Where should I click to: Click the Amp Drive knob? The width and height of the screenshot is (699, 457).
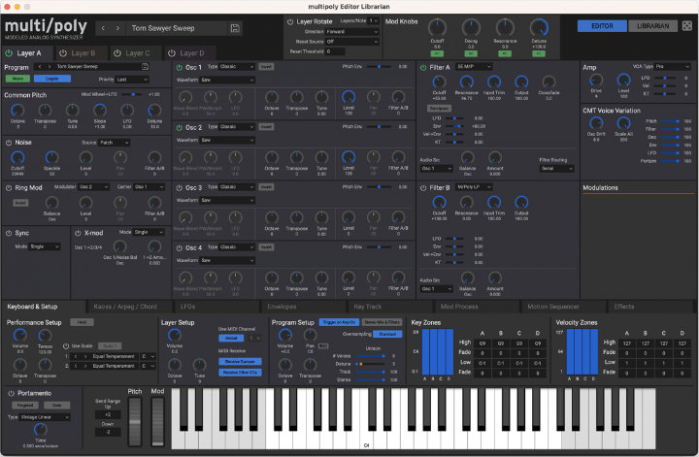pos(596,81)
